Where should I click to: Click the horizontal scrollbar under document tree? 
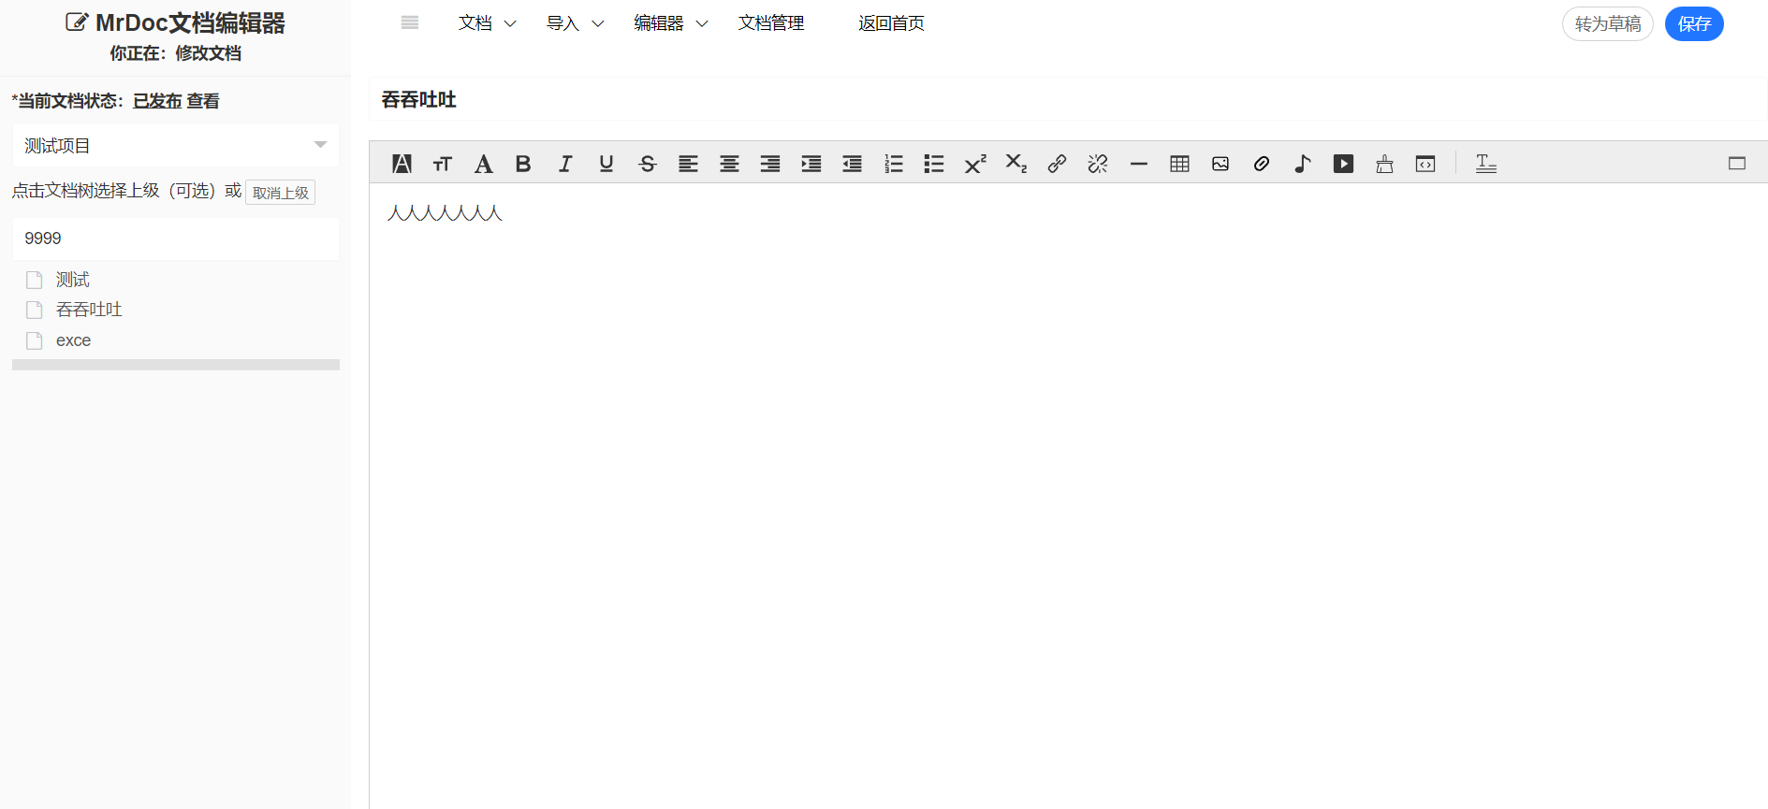[x=176, y=365]
